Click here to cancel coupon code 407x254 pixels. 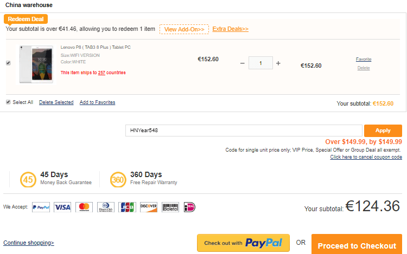tap(366, 157)
